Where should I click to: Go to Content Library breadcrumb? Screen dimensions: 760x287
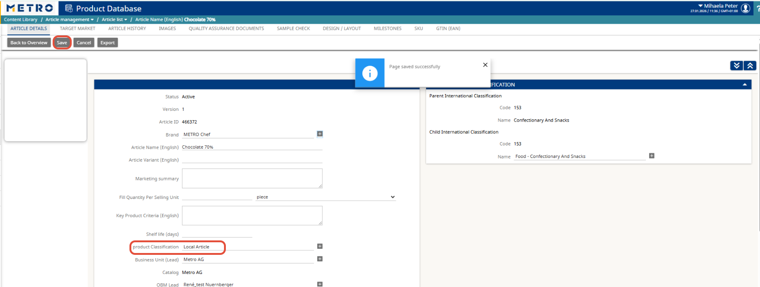[x=20, y=20]
